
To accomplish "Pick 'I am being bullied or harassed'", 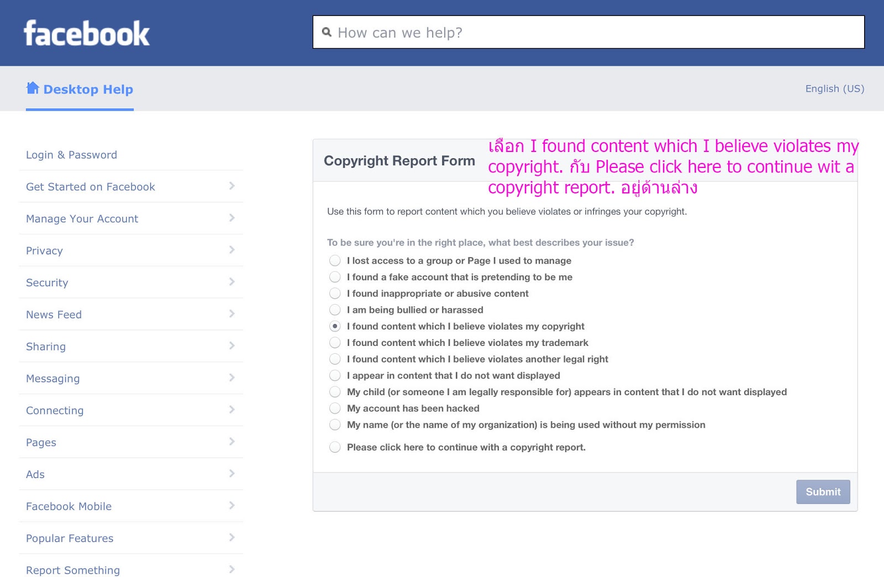I will [335, 310].
